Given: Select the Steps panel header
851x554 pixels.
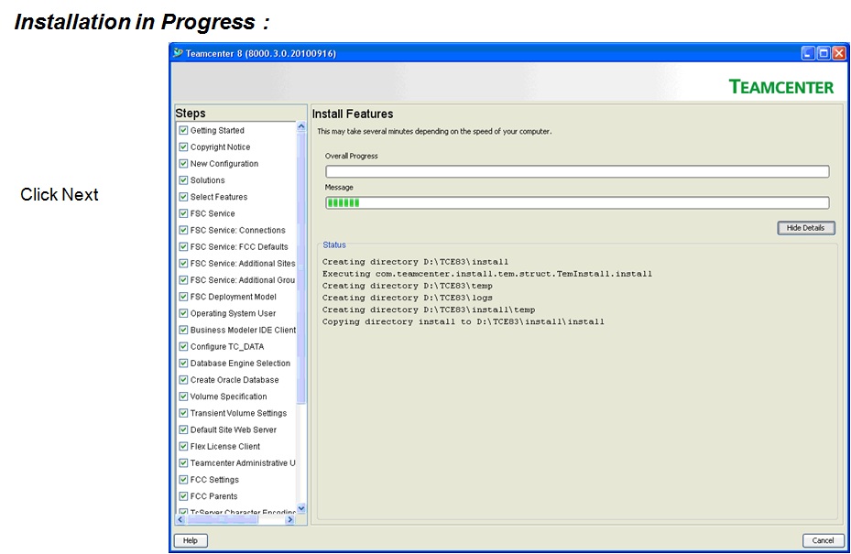Looking at the screenshot, I should pyautogui.click(x=192, y=113).
